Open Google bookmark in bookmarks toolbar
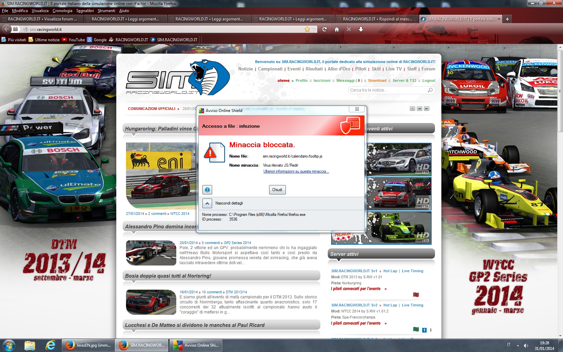 (97, 40)
